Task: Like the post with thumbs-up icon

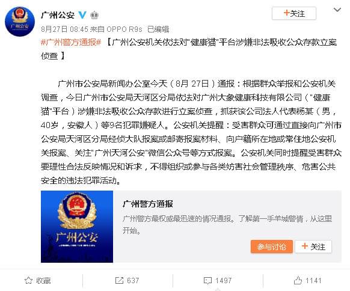Action: 298,281
